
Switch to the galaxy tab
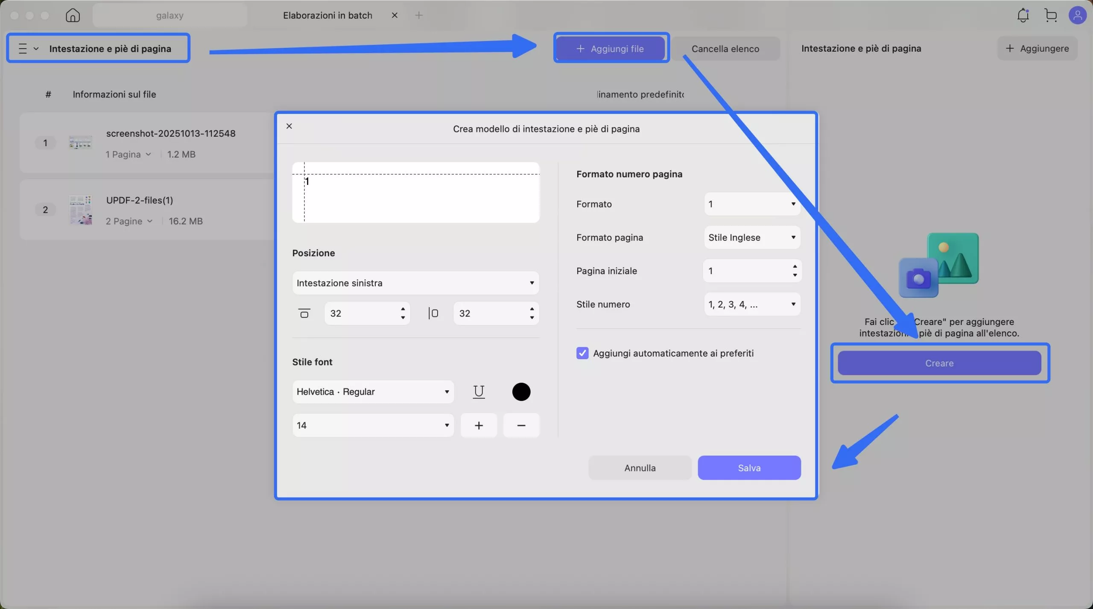pos(170,15)
